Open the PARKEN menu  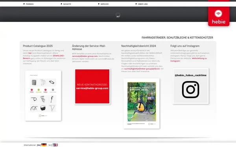pos(29,4)
